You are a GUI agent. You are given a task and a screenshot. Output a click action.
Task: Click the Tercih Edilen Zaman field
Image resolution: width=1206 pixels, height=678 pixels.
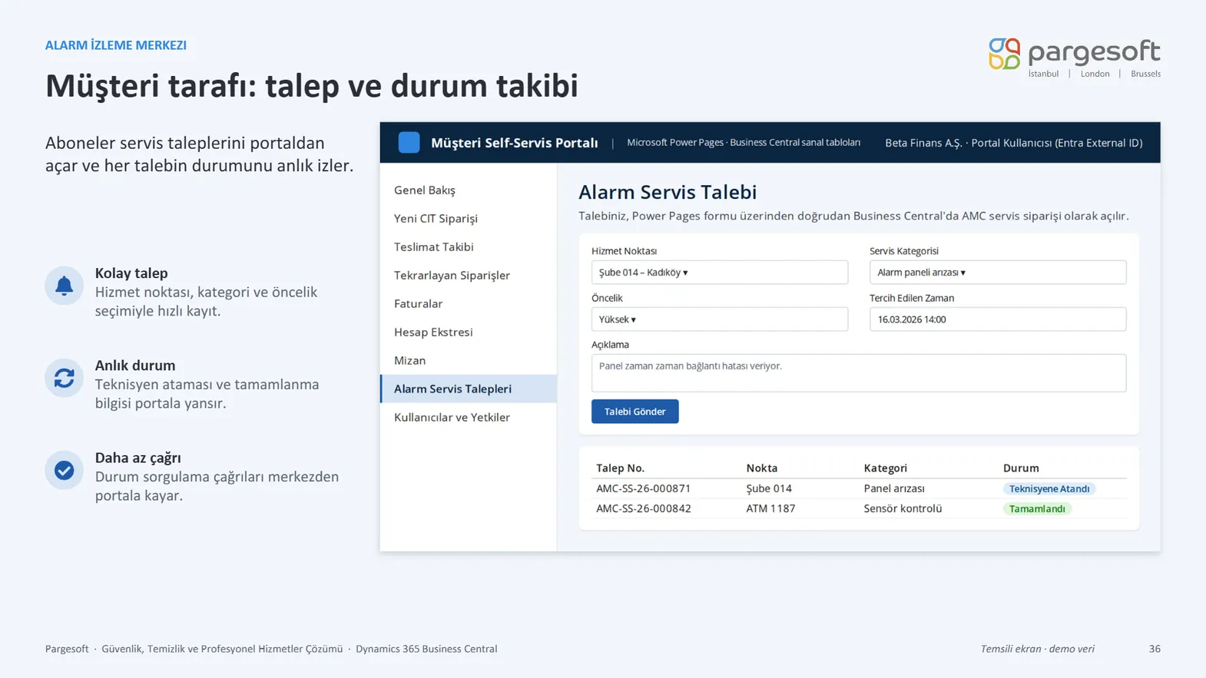click(998, 319)
